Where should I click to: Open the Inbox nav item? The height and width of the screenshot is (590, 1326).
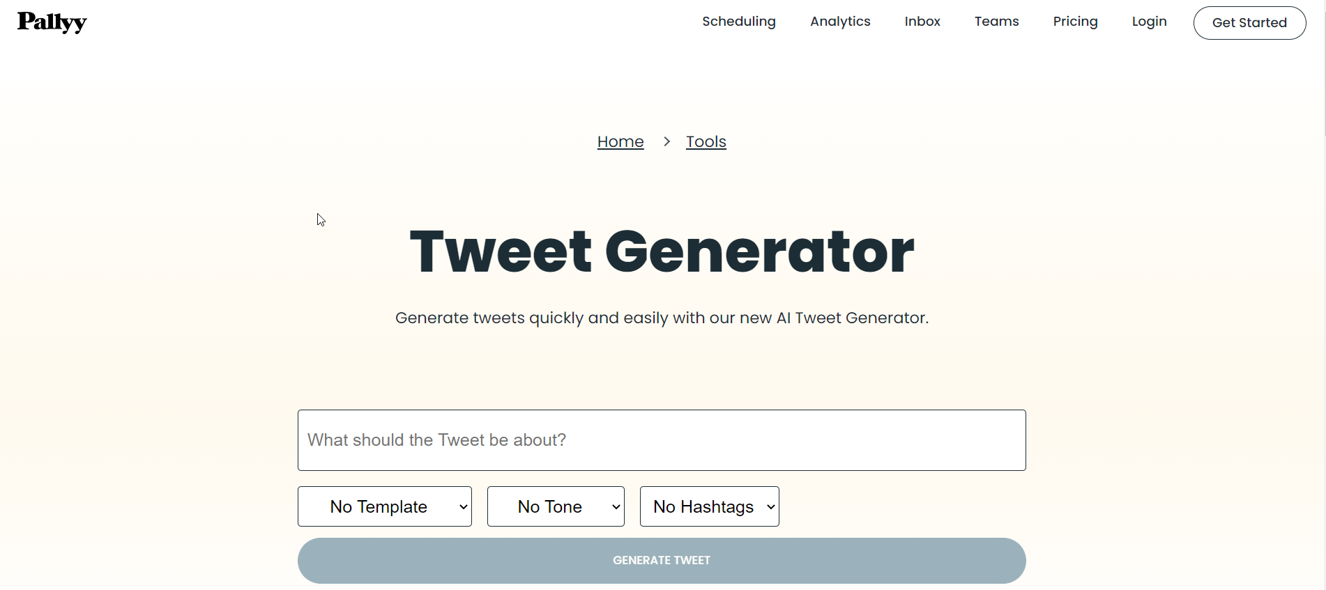coord(922,22)
